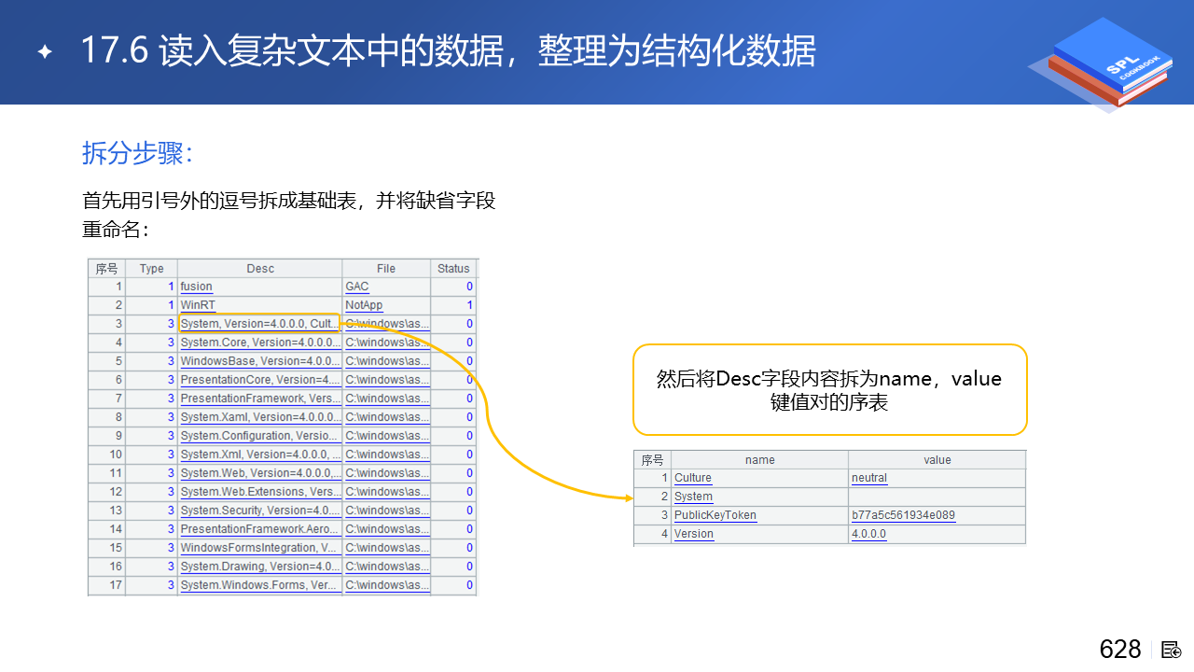Image resolution: width=1194 pixels, height=672 pixels.
Task: Select "Version" in the name column
Action: tap(760, 534)
